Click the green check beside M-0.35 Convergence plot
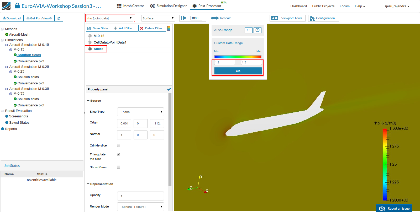 coord(15,105)
